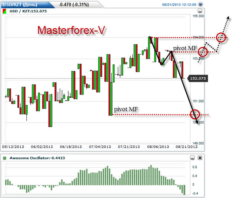Click the 152.075 current price tag
The image size is (232, 198).
[198, 78]
